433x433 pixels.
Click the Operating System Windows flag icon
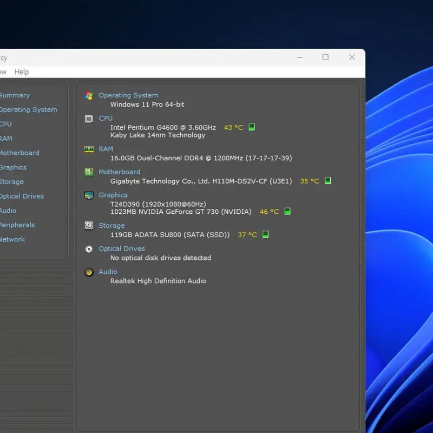(x=89, y=96)
